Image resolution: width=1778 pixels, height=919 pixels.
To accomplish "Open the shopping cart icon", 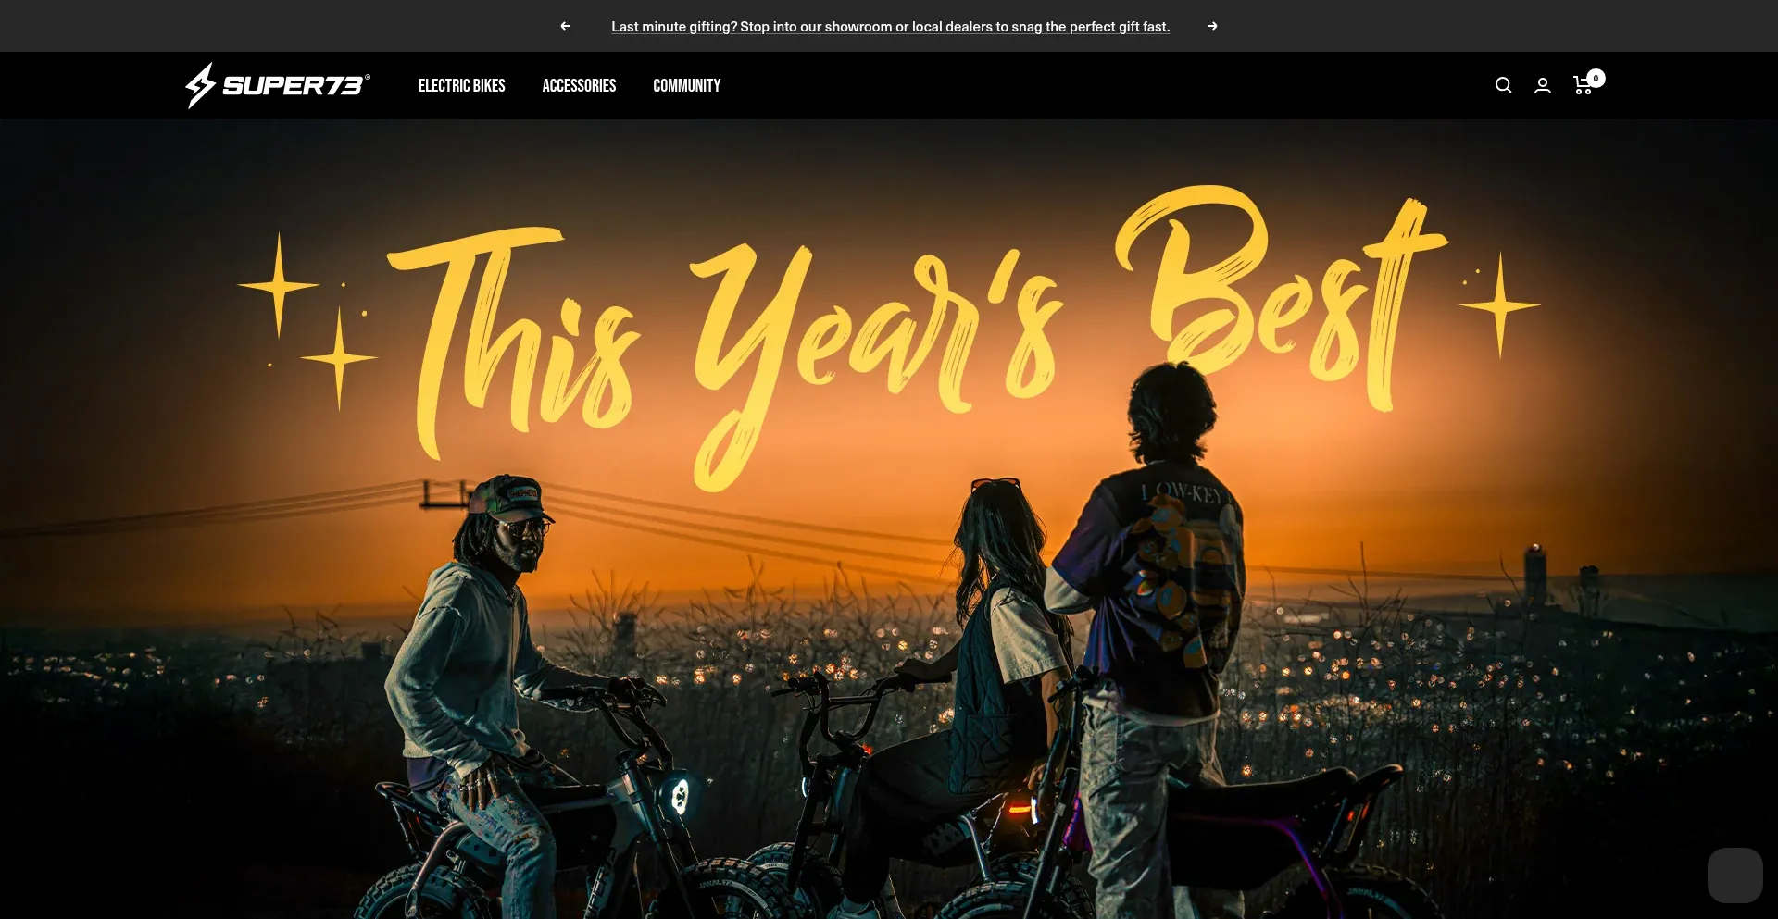I will click(x=1583, y=86).
